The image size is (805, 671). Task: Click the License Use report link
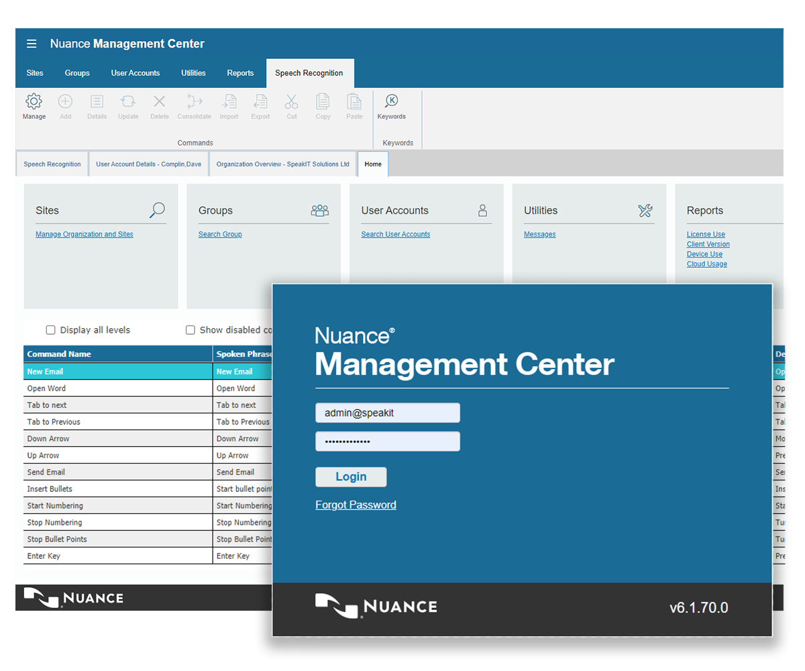pos(706,235)
